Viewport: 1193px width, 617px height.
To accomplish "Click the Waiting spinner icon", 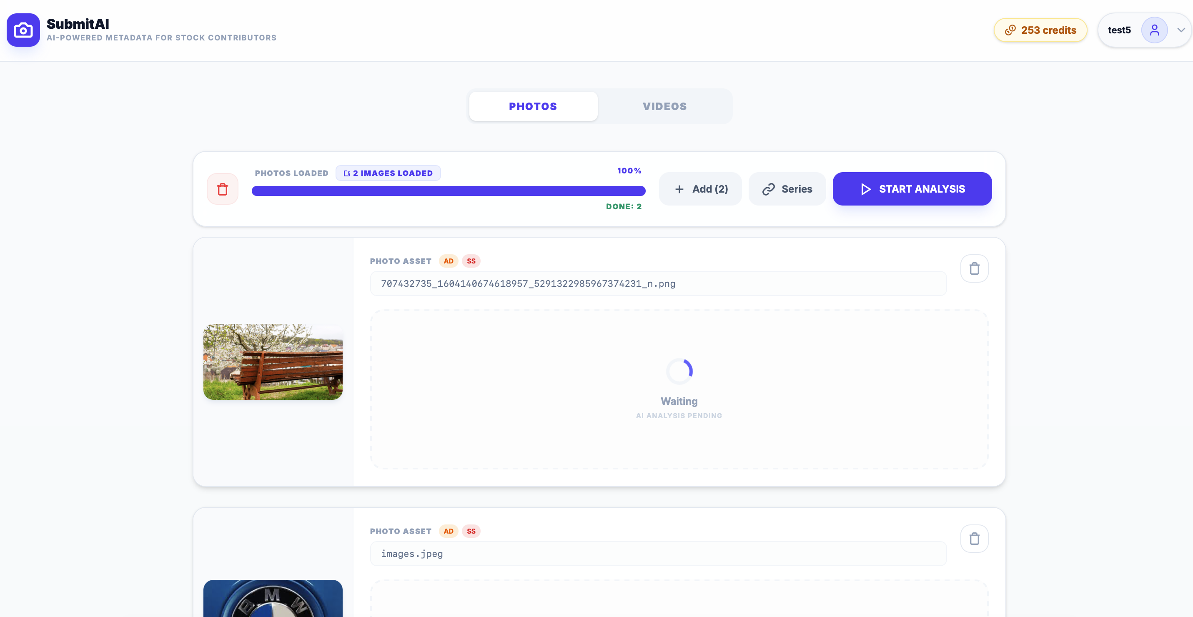I will click(679, 371).
